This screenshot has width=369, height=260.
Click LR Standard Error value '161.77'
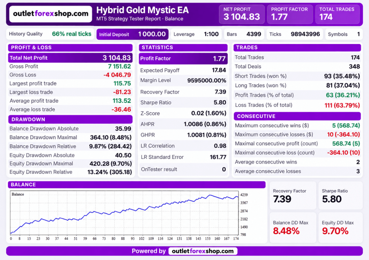(218, 157)
